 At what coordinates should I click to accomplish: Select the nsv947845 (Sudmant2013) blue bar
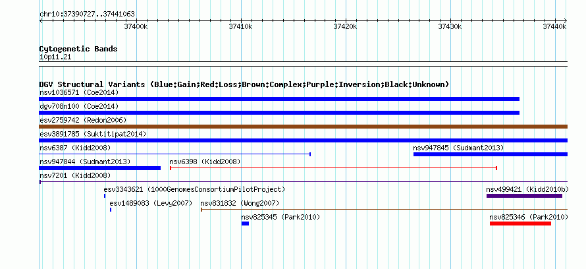491,154
